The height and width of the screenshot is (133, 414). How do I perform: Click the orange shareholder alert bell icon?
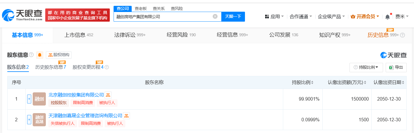39,55
